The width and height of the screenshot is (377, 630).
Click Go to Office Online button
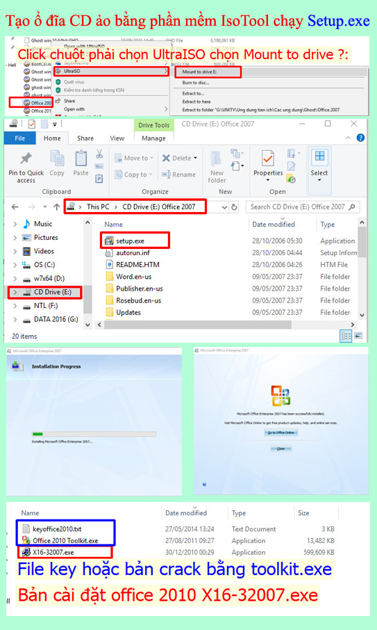coord(280,433)
